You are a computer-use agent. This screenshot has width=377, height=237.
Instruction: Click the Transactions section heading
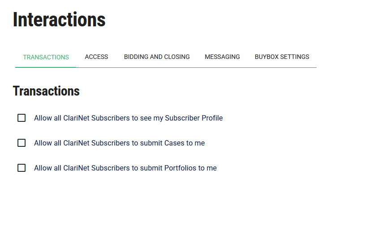46,91
